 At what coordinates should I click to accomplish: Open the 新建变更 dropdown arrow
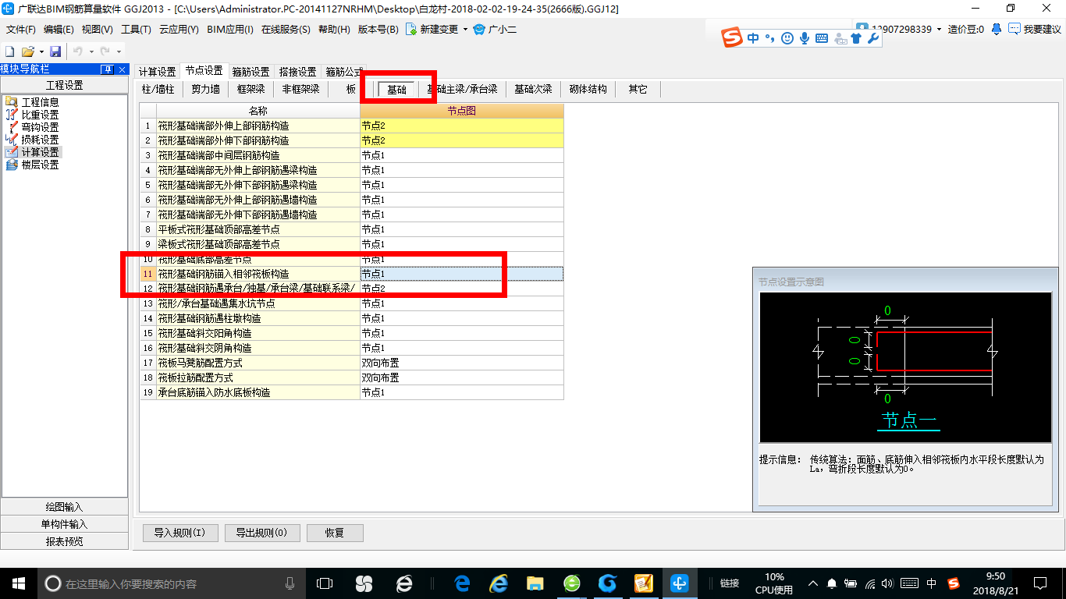[466, 30]
